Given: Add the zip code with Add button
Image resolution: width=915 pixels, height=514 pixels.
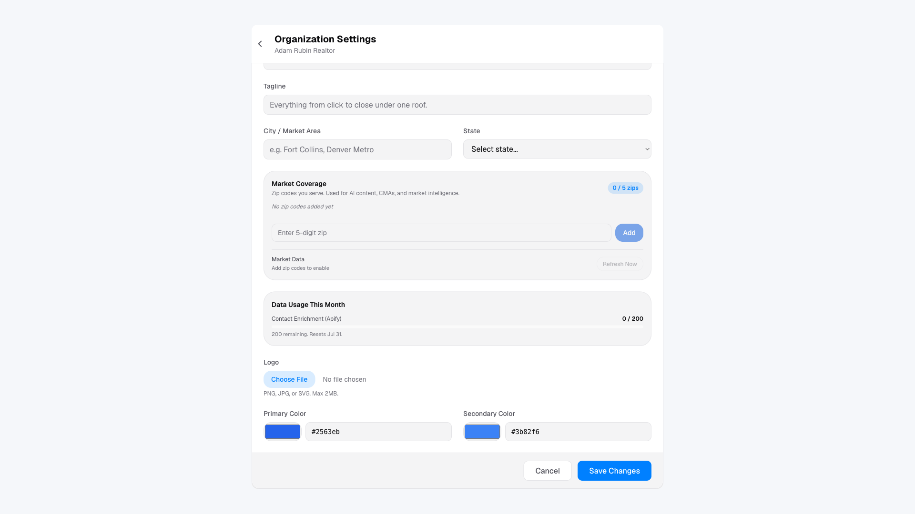Looking at the screenshot, I should click(x=629, y=233).
